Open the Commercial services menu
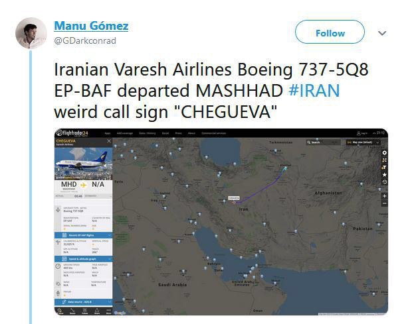The image size is (408, 324). (214, 133)
